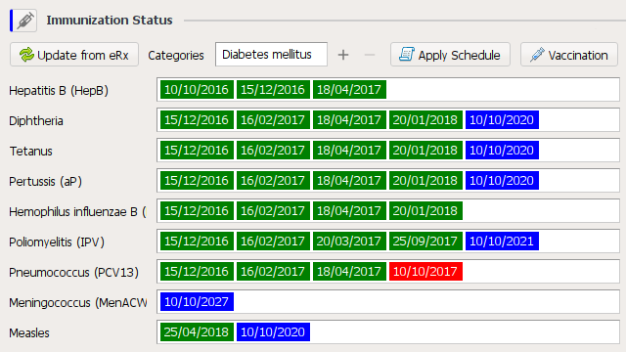
Task: Click the Update from eRx button
Action: (74, 55)
